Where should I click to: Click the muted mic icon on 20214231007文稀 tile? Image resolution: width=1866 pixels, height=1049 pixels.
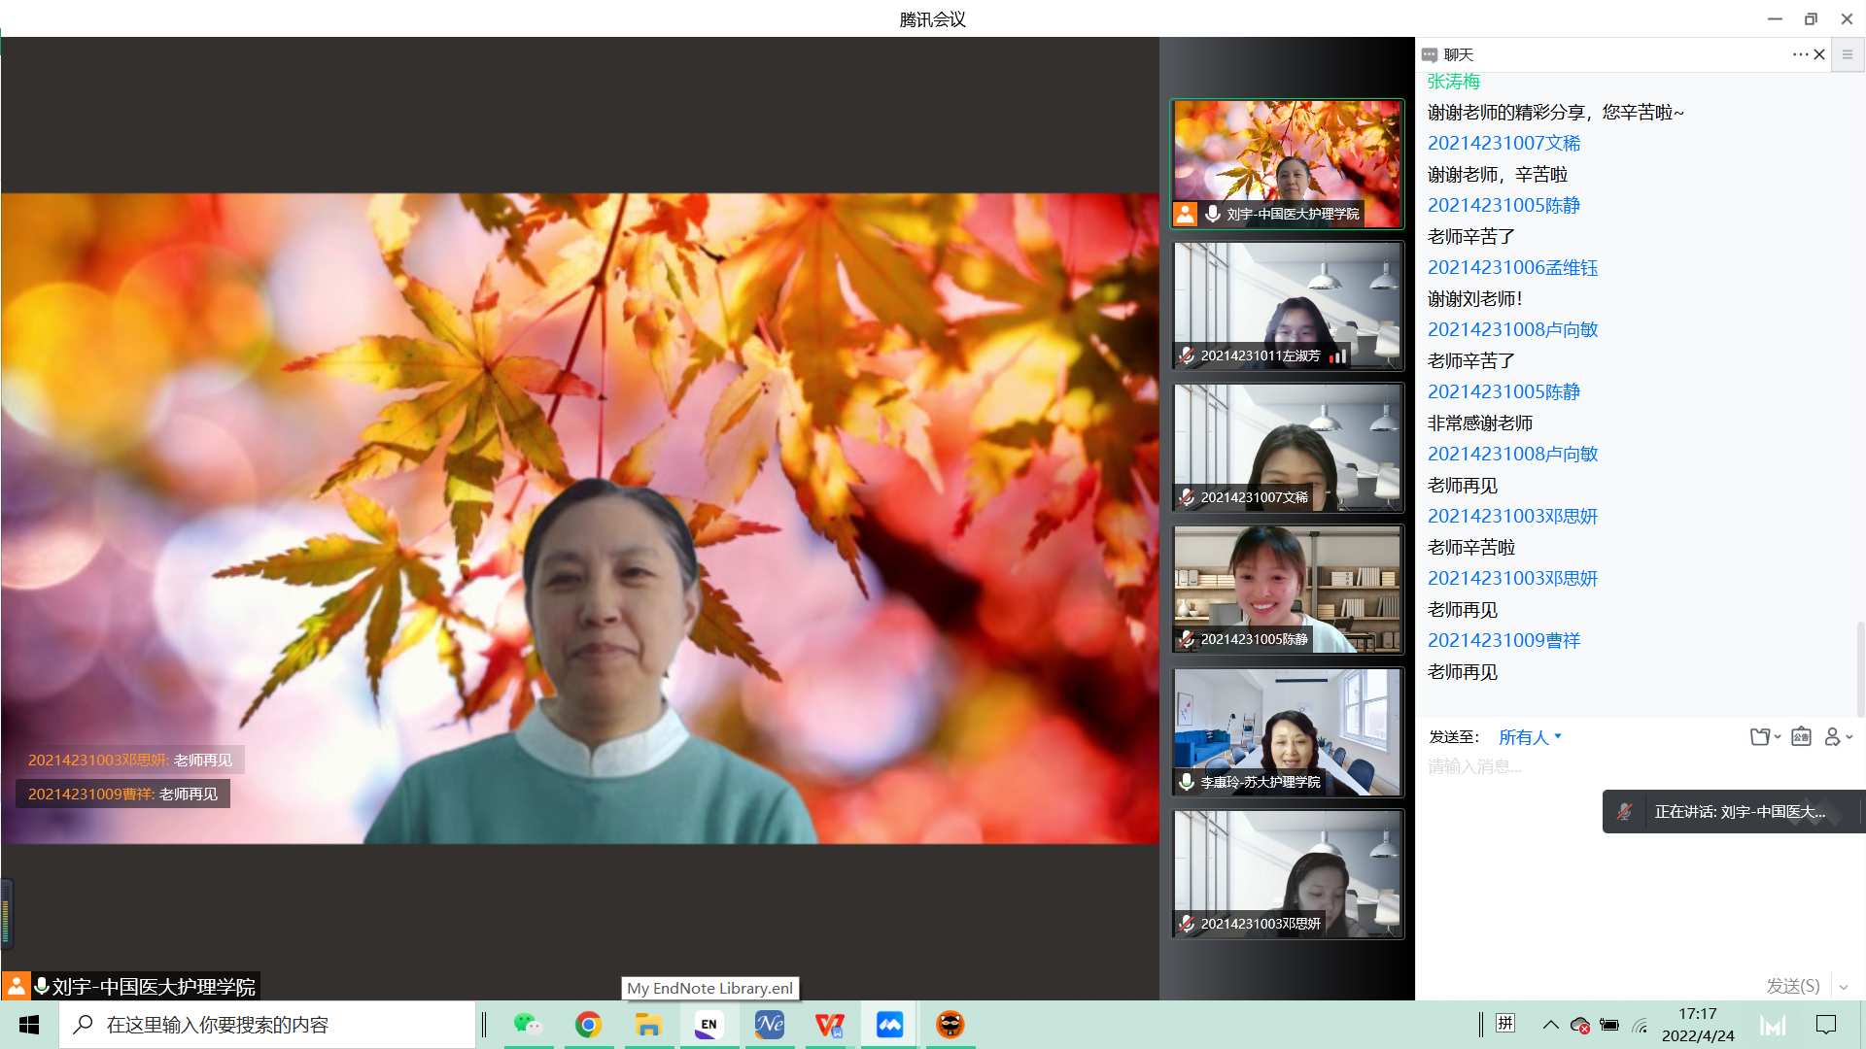[1187, 497]
